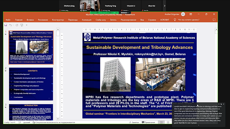Click the main slide area scroll up arrow

216,29
